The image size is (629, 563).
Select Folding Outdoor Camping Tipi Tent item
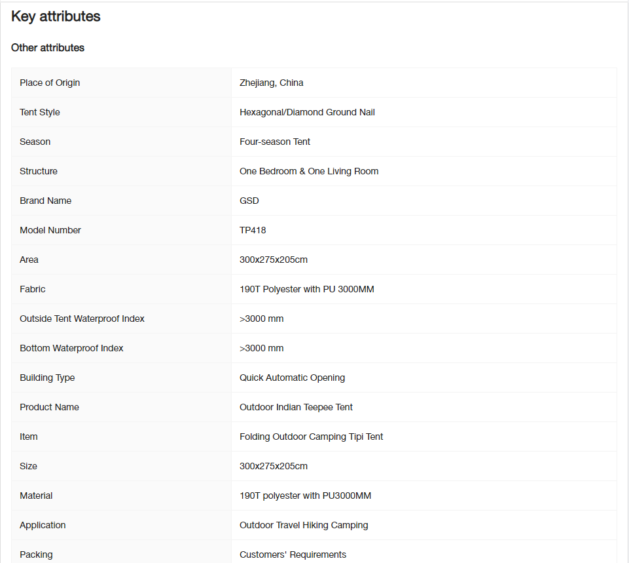[x=311, y=437]
